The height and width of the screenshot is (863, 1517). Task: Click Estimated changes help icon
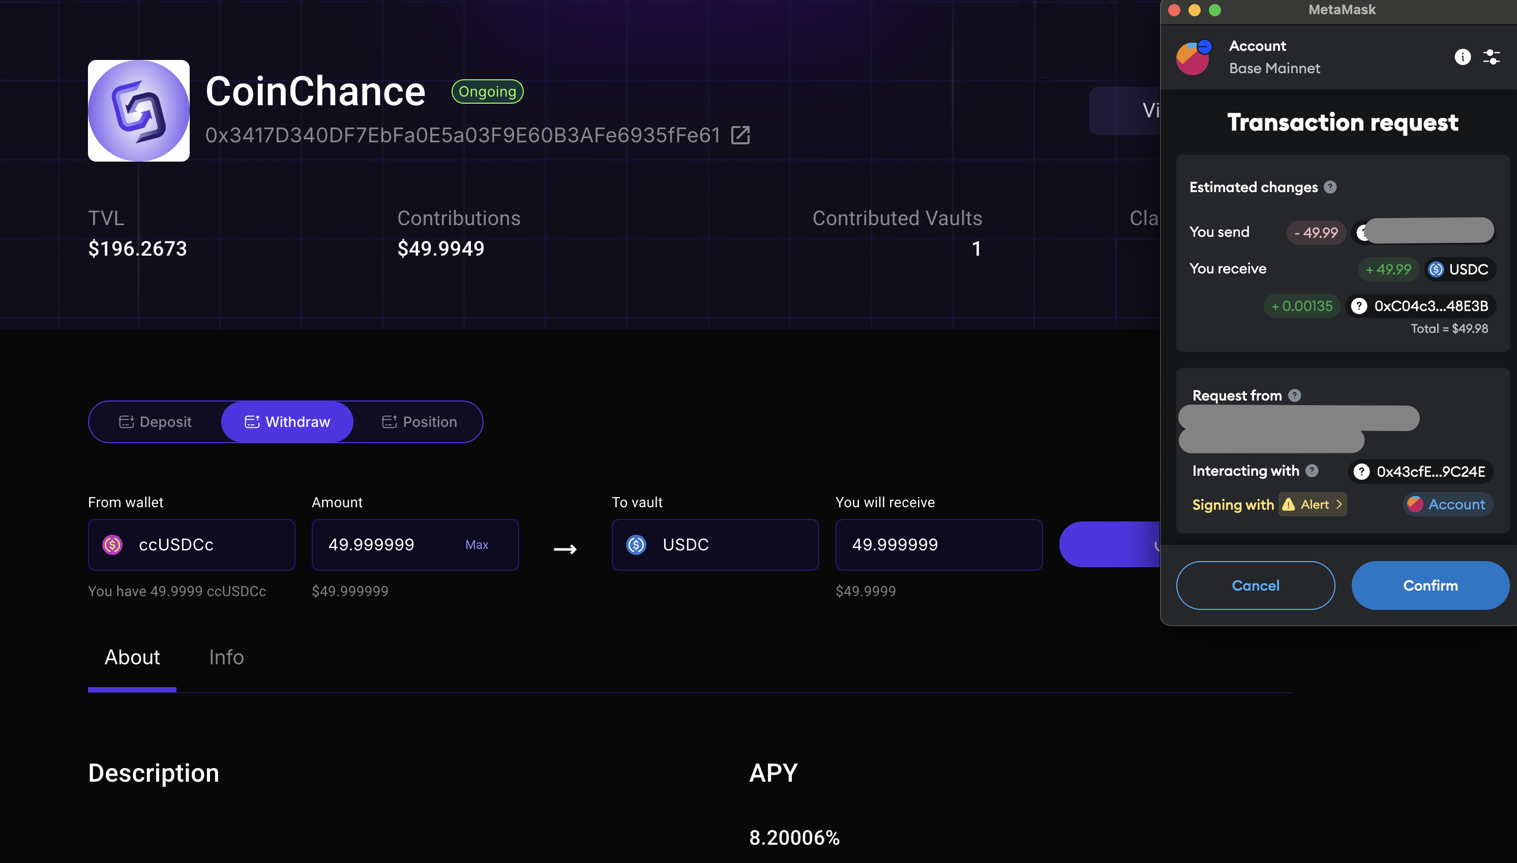coord(1330,188)
